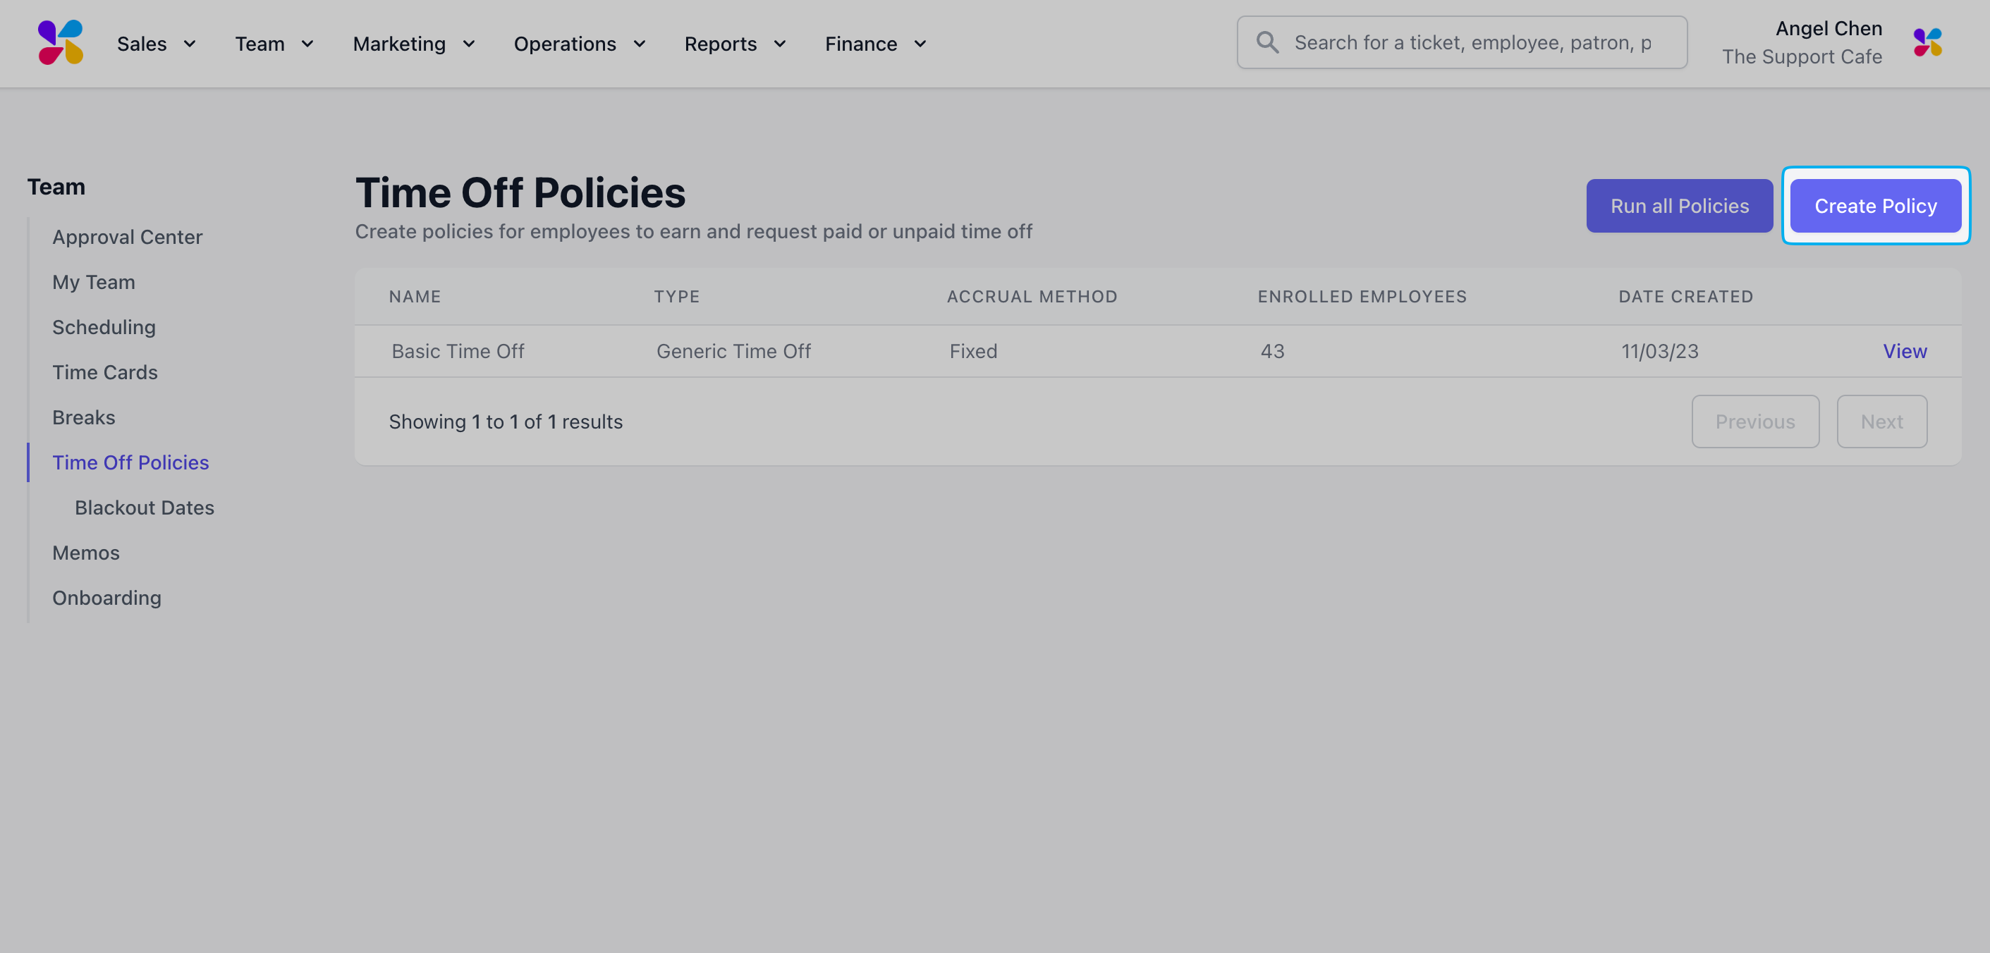Click the Basic Time Off policy name

click(458, 352)
